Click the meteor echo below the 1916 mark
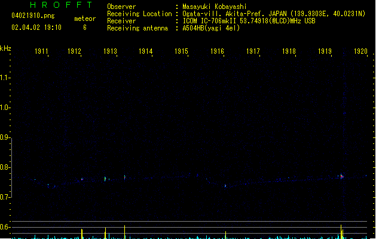 click(x=225, y=186)
